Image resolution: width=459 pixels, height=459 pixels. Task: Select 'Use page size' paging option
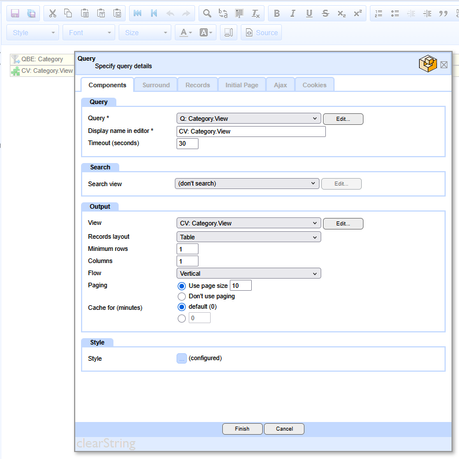[x=182, y=286]
